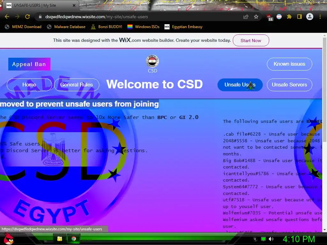Viewport: 327px width, 245px height.
Task: Click the CSD Made in Egypt logo
Action: coord(152,61)
